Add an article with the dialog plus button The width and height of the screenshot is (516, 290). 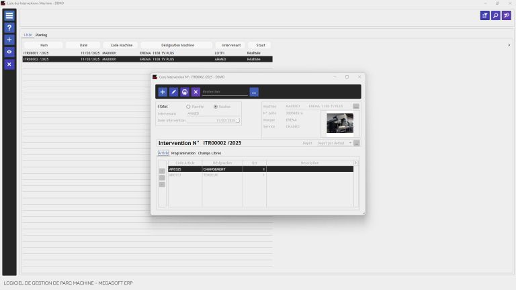[x=163, y=92]
